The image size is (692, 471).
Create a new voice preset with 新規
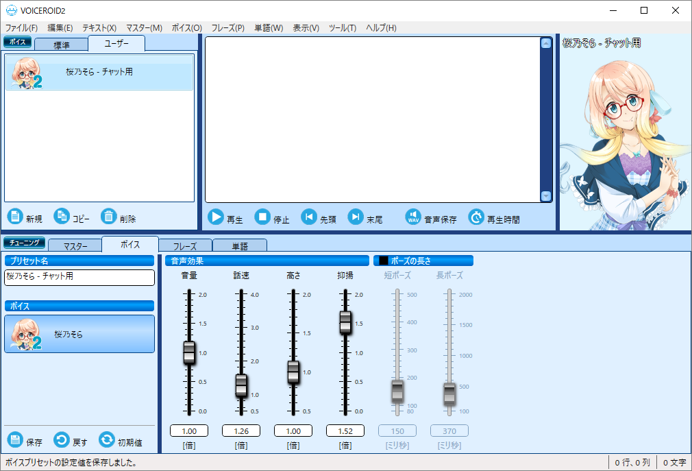point(15,216)
